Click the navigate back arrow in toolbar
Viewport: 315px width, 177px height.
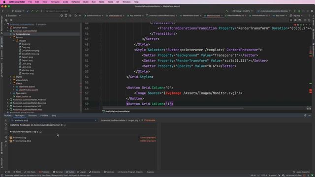(3, 11)
